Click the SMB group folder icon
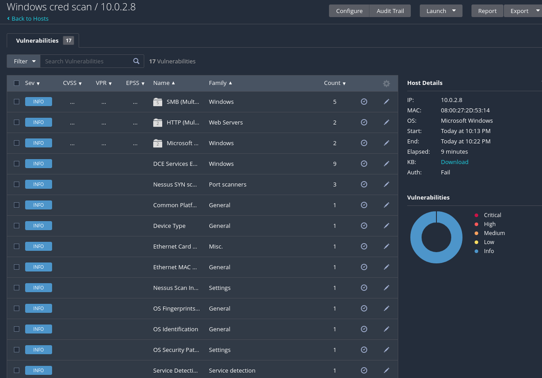This screenshot has width=542, height=378. 158,102
